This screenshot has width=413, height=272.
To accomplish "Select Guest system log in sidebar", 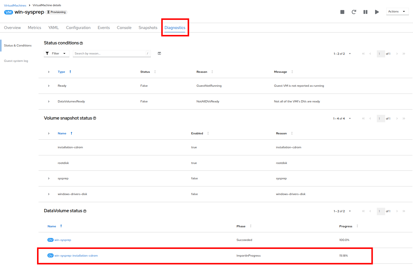I will coord(16,61).
